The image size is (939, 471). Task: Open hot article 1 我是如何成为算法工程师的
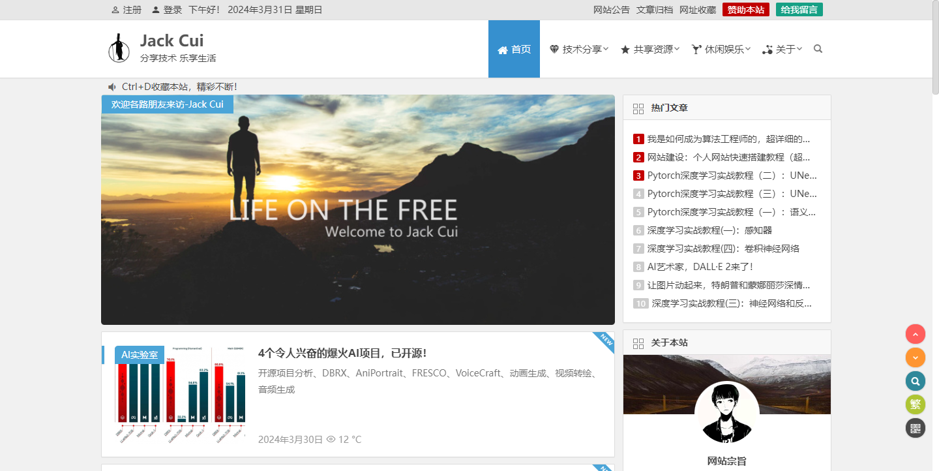728,139
